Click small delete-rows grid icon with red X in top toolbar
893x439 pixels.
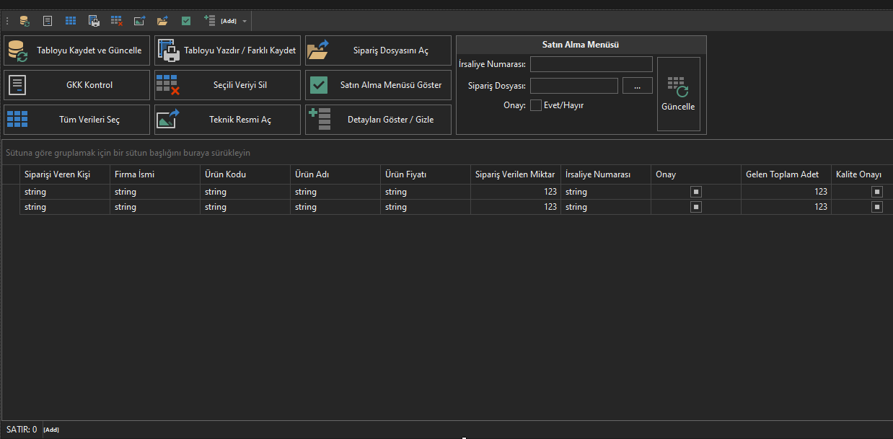coord(117,21)
